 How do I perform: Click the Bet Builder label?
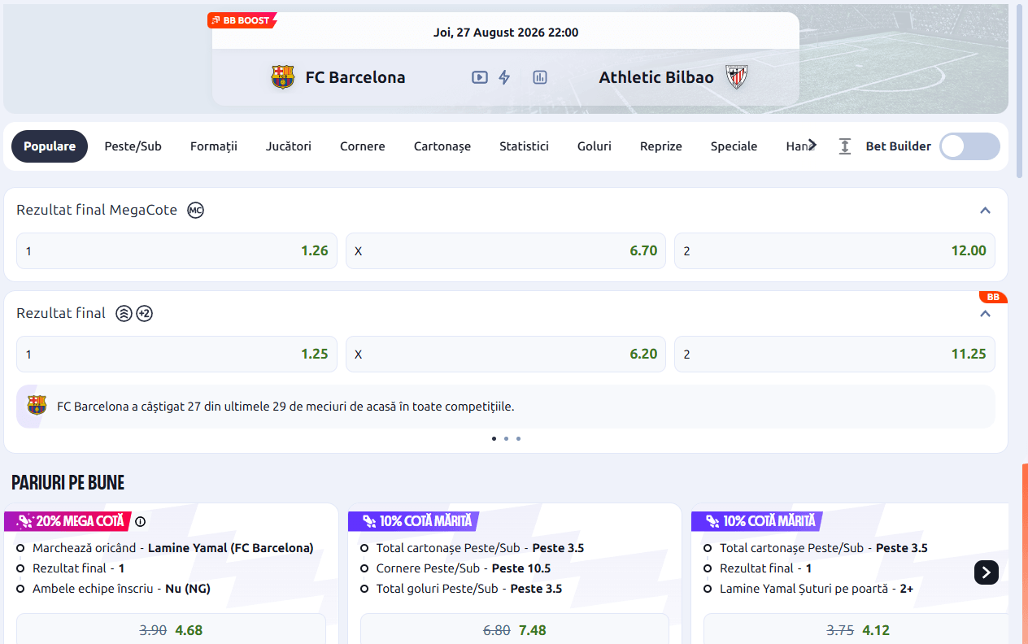(899, 146)
